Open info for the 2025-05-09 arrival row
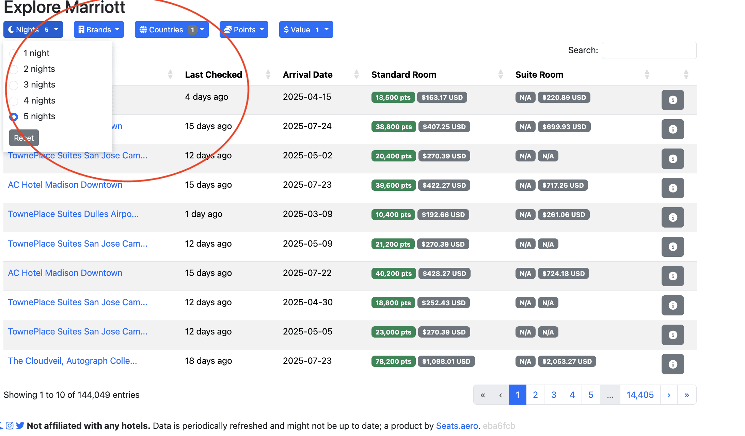This screenshot has height=436, width=745. pos(672,247)
